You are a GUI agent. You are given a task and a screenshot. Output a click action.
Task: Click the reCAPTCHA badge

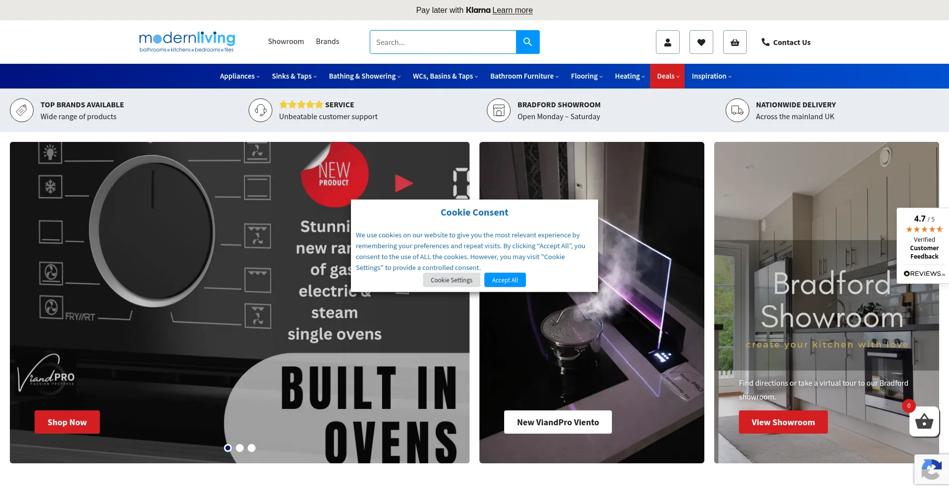(x=932, y=469)
